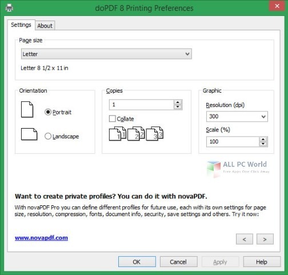Click the second collate pages icon
Image resolution: width=288 pixels, height=275 pixels.
coord(136,134)
